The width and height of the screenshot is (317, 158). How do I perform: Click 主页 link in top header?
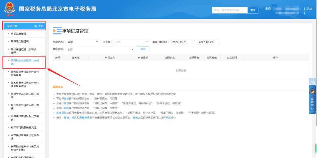(x=268, y=9)
